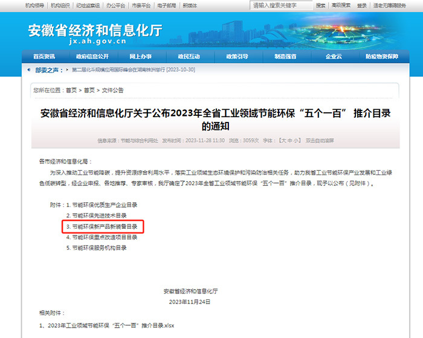Click the 安徽省经济和信息化厅 site logo
The width and height of the screenshot is (423, 338).
point(95,34)
